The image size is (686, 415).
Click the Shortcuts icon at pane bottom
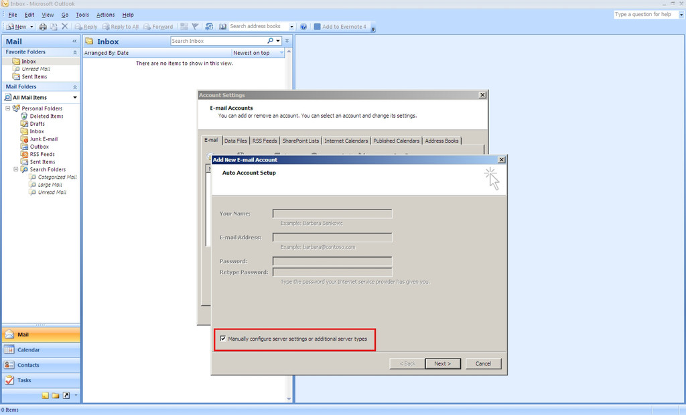coord(66,396)
